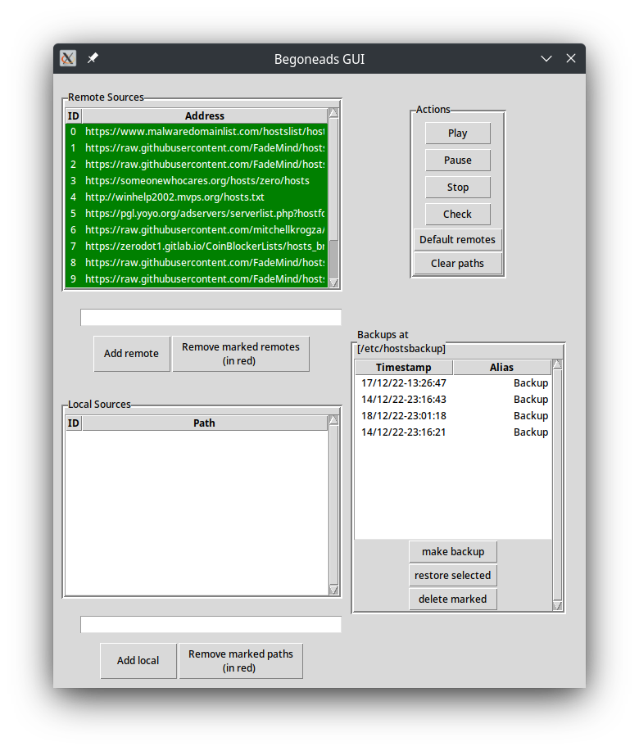Click the local sources ID column header
The width and height of the screenshot is (639, 751).
pos(74,423)
